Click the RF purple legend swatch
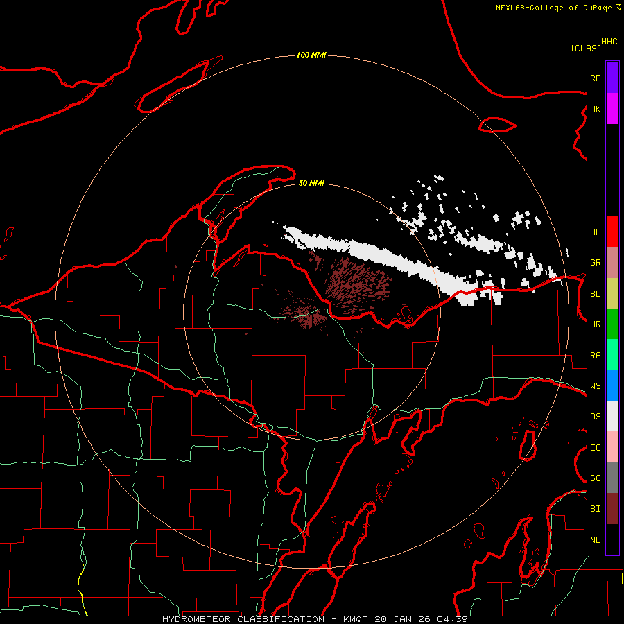The width and height of the screenshot is (624, 624). (612, 78)
